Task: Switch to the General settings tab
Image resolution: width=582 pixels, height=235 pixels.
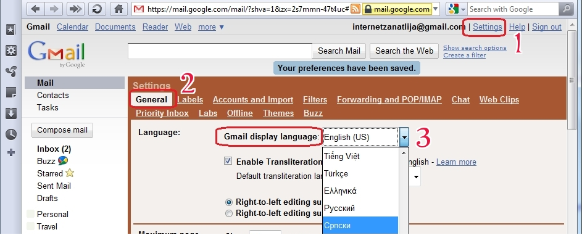Action: 151,99
